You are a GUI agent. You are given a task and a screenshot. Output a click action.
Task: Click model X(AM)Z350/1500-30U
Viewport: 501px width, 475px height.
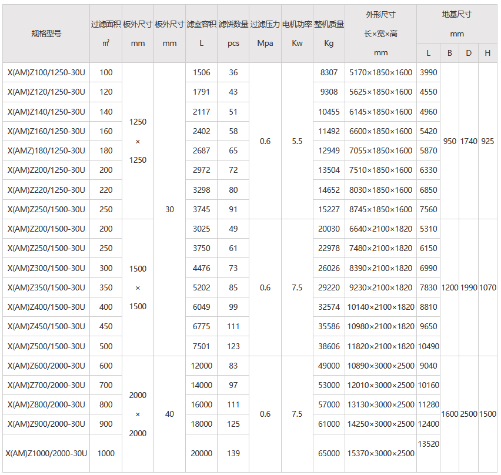tap(46, 287)
